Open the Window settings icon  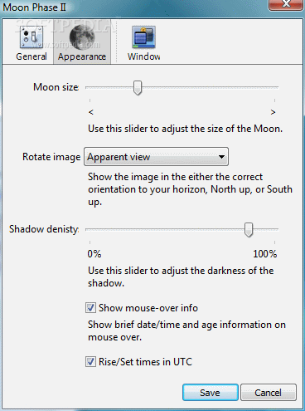(143, 37)
